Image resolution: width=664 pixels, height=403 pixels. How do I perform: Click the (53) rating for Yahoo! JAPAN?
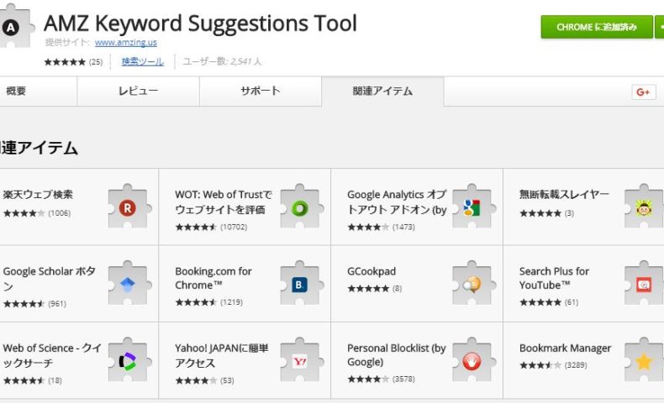(x=205, y=380)
